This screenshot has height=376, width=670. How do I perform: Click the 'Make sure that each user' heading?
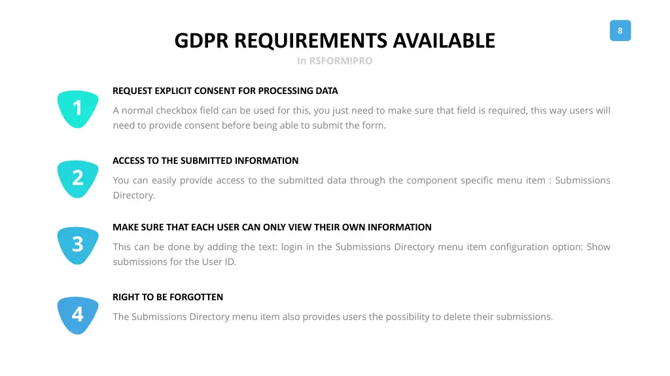[272, 227]
